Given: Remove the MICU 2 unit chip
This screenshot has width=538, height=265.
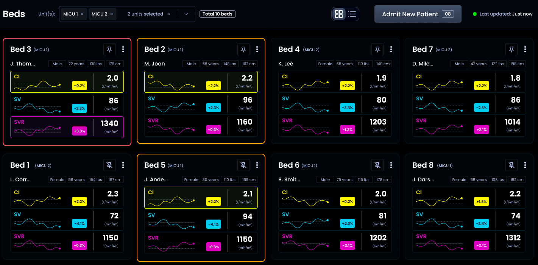Looking at the screenshot, I should coord(111,14).
